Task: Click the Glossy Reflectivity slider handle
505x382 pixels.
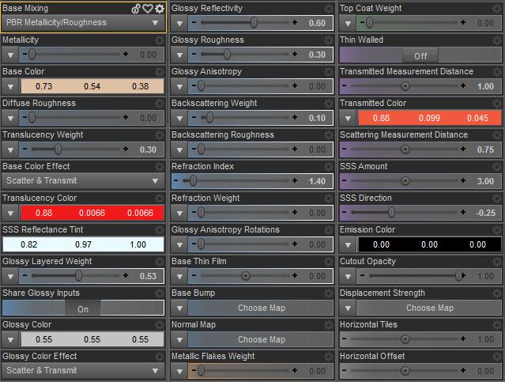Action: point(254,22)
